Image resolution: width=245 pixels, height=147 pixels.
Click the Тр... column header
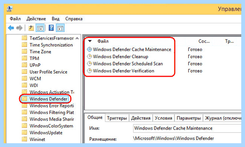tap(229, 41)
